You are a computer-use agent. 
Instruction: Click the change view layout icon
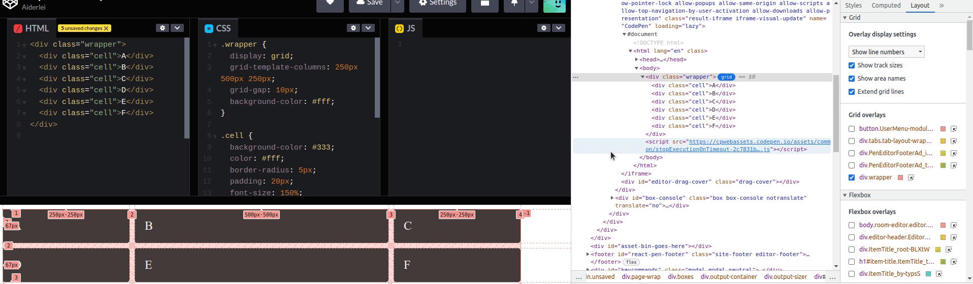pyautogui.click(x=484, y=4)
